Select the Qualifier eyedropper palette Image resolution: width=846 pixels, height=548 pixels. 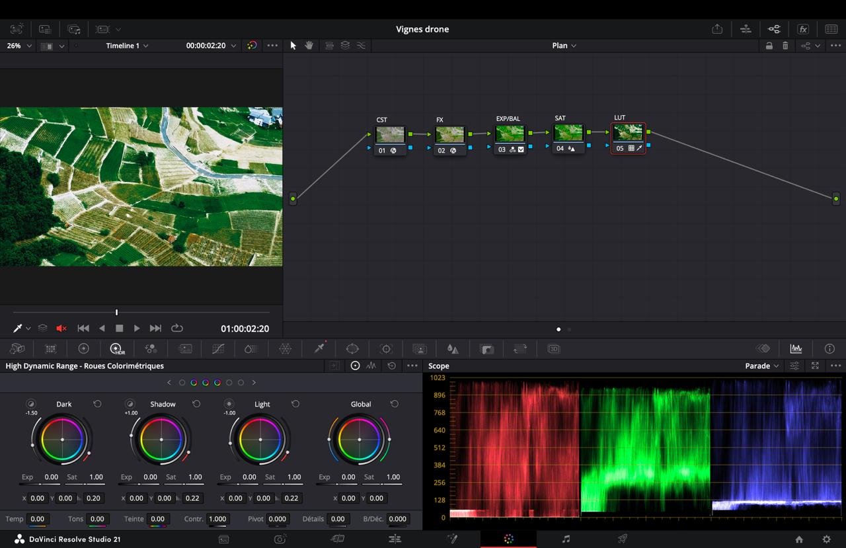[319, 348]
